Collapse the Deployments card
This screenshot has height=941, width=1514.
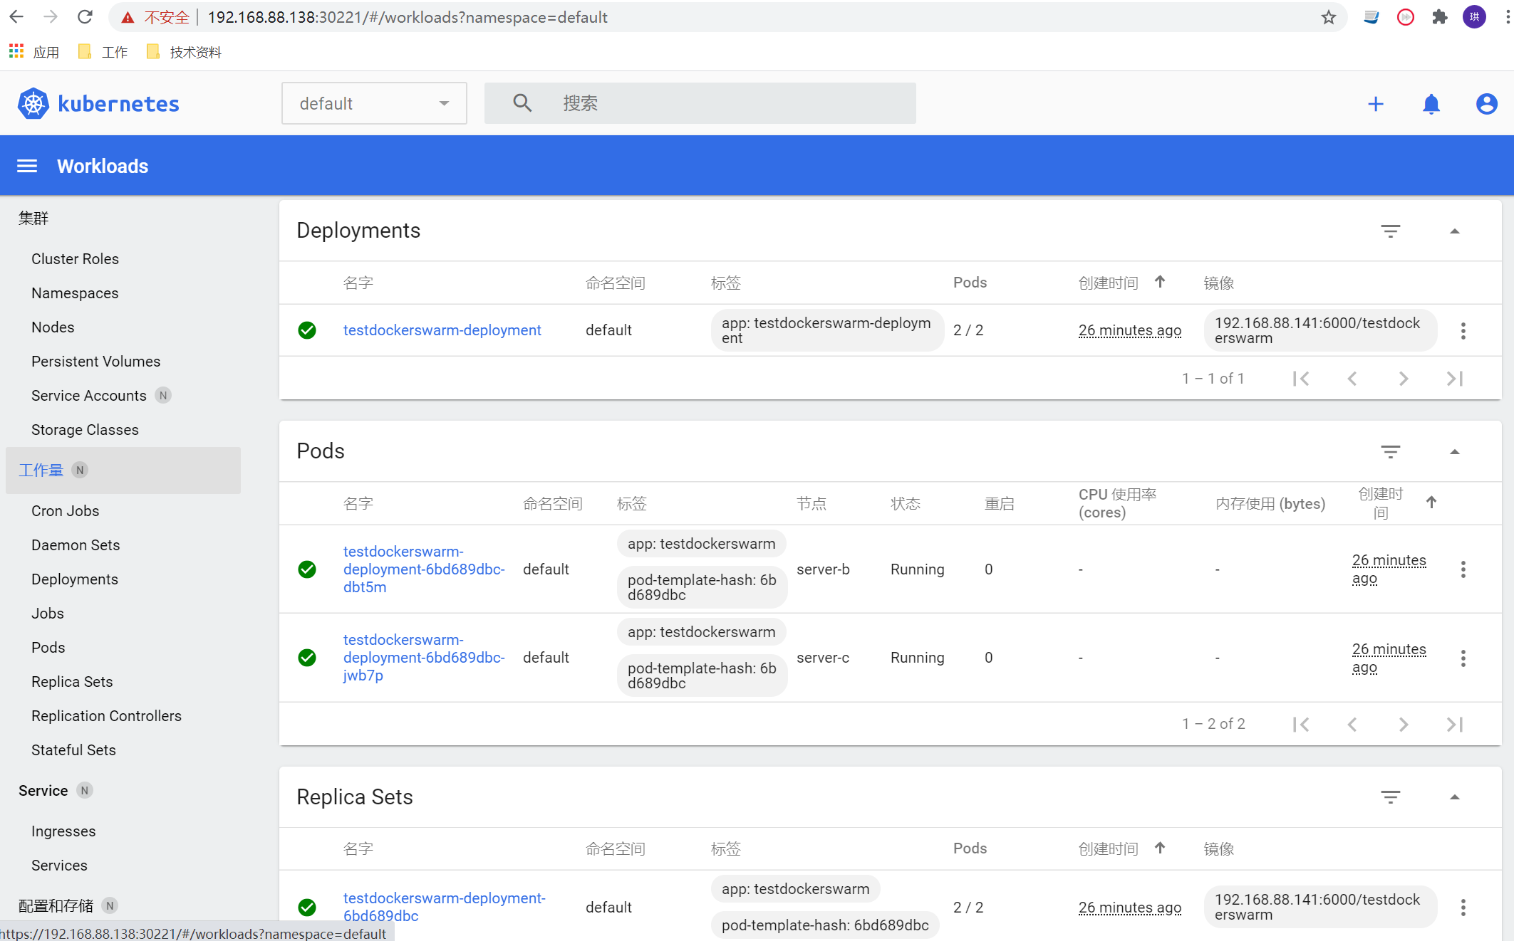[1454, 231]
